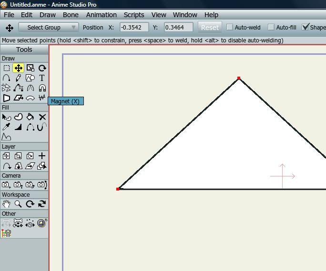
Task: Activate the Magnet tool
Action: tap(42, 88)
